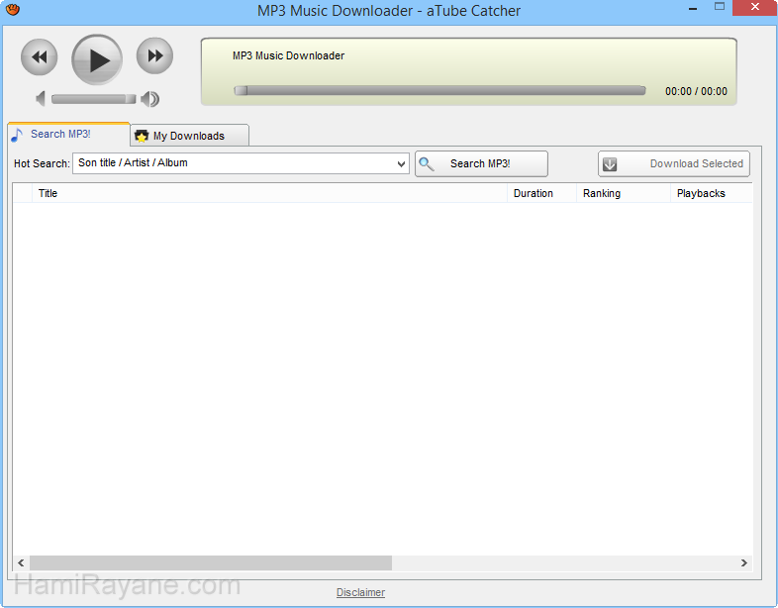Sort by the Title column header
This screenshot has width=778, height=608.
(269, 193)
